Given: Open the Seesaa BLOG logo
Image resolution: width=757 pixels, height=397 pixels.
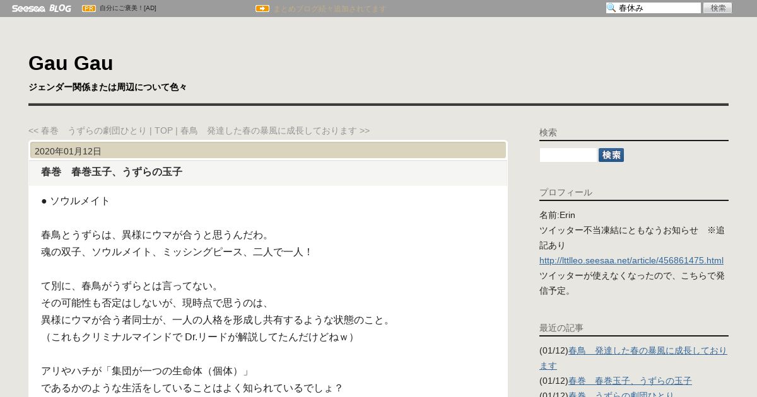Looking at the screenshot, I should 41,8.
